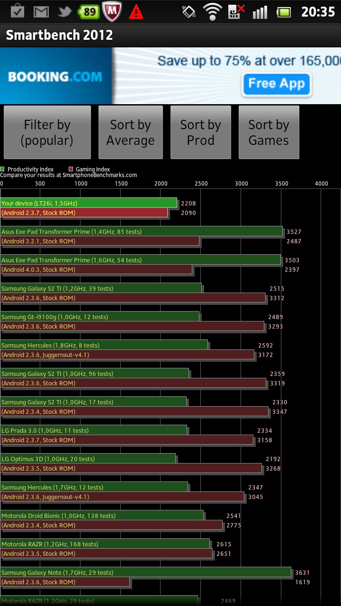341x606 pixels.
Task: Tap the Android 2.3.5 gaming bar under LG Optimus 3D
Action: click(131, 468)
